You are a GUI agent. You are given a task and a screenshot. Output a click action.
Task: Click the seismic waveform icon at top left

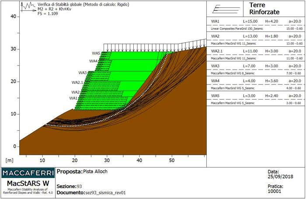click(28, 7)
